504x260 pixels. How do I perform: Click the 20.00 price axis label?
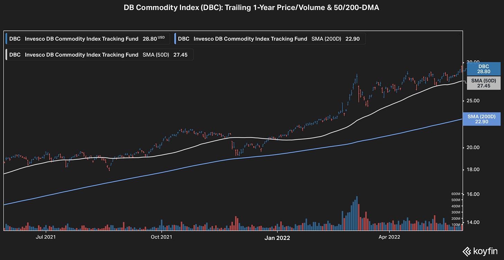click(473, 147)
